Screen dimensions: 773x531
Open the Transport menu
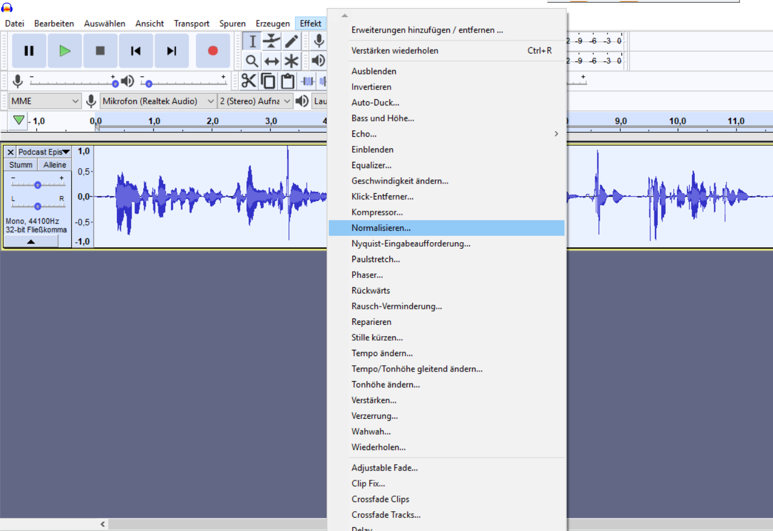[x=192, y=23]
